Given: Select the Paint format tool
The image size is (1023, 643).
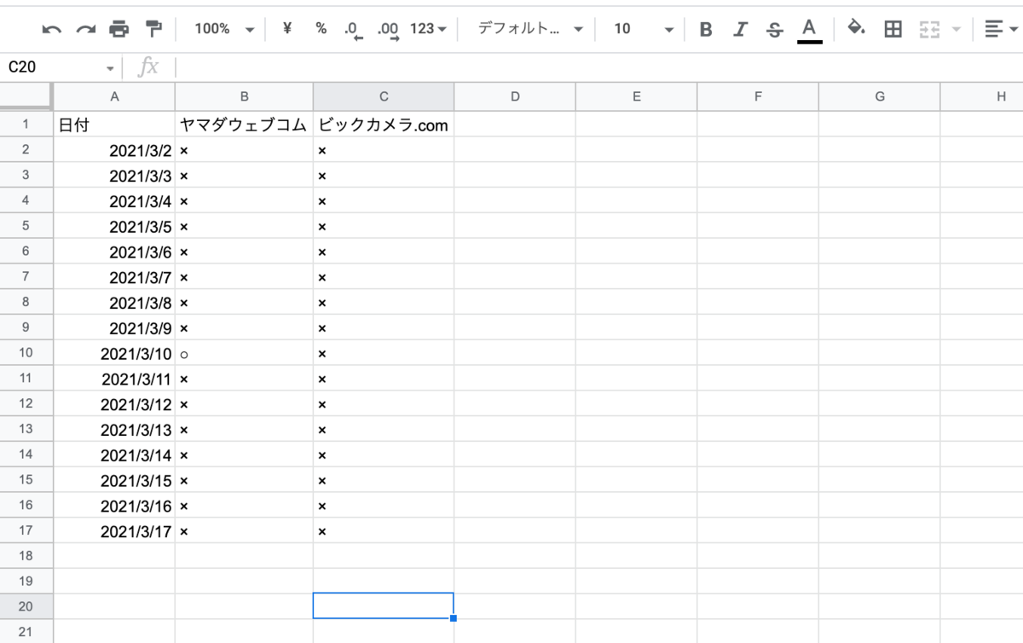Looking at the screenshot, I should coord(153,28).
